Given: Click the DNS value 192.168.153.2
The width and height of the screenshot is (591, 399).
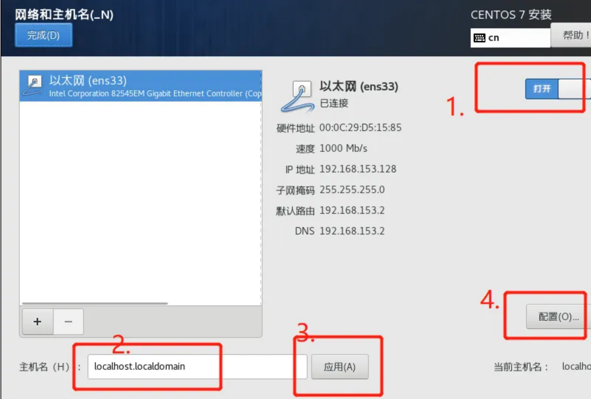Looking at the screenshot, I should pyautogui.click(x=352, y=231).
